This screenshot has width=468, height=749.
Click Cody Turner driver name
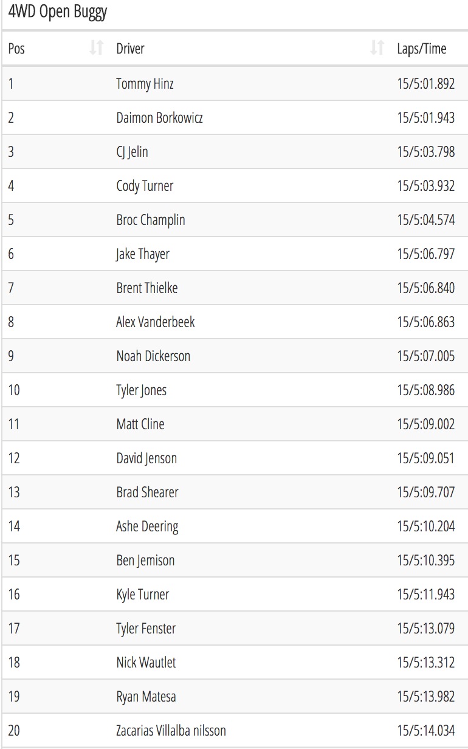pos(145,186)
